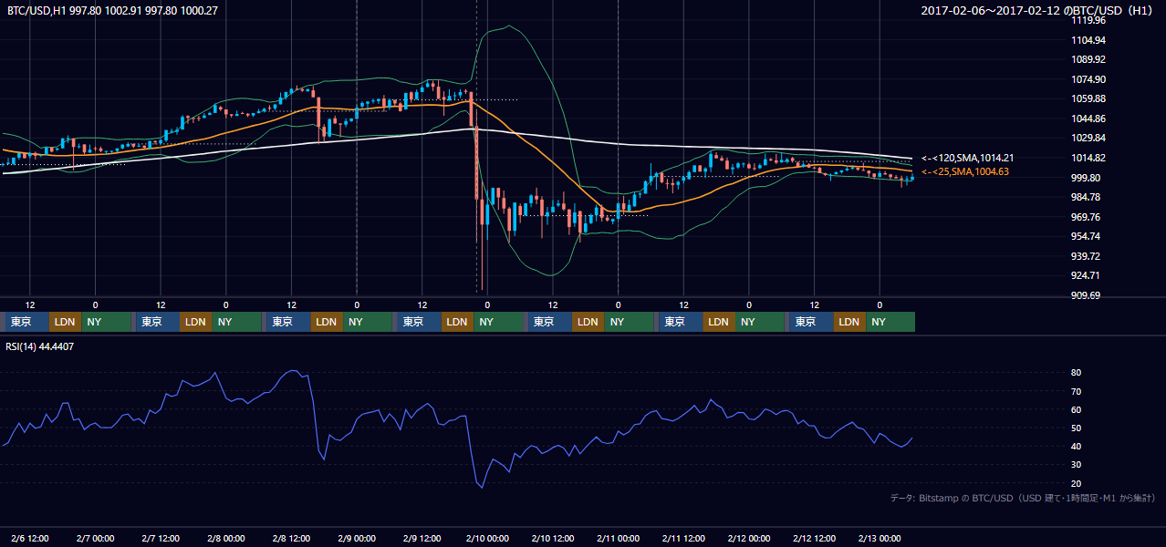The height and width of the screenshot is (547, 1166).
Task: Click price axis value 1044.86
Action: tap(1089, 119)
